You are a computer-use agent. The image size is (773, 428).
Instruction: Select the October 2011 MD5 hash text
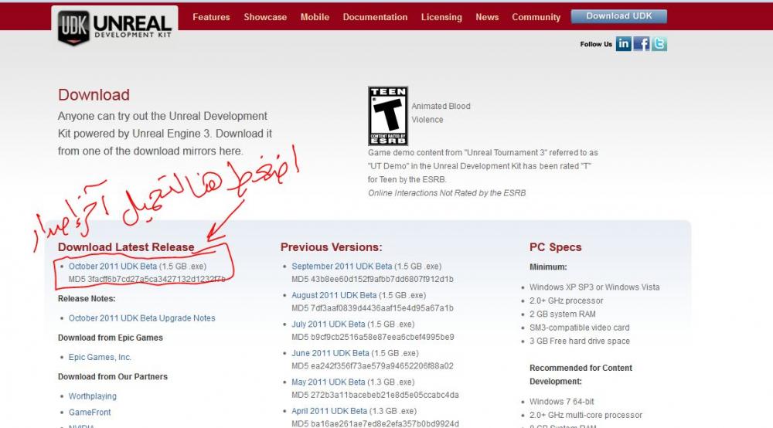click(147, 279)
